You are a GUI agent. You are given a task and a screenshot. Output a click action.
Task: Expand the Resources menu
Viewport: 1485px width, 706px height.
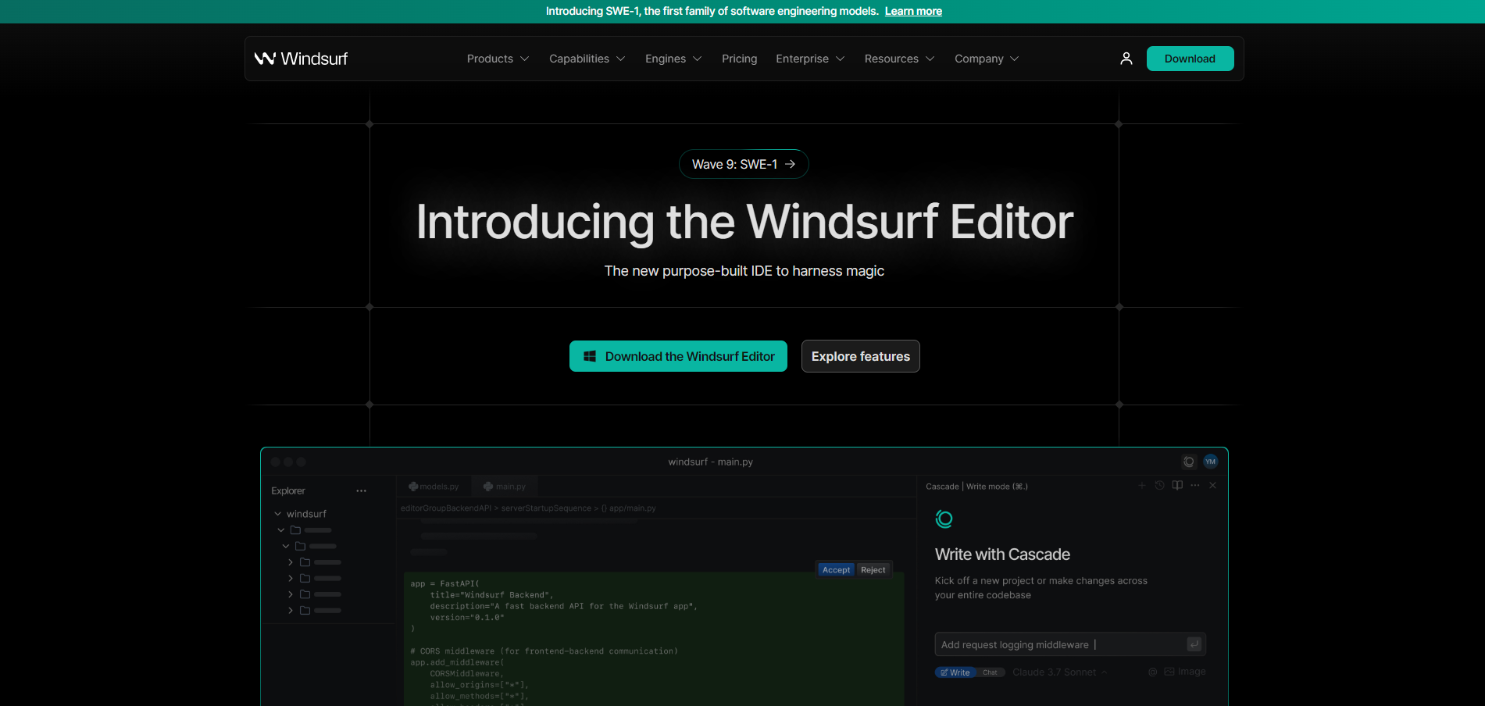[899, 59]
